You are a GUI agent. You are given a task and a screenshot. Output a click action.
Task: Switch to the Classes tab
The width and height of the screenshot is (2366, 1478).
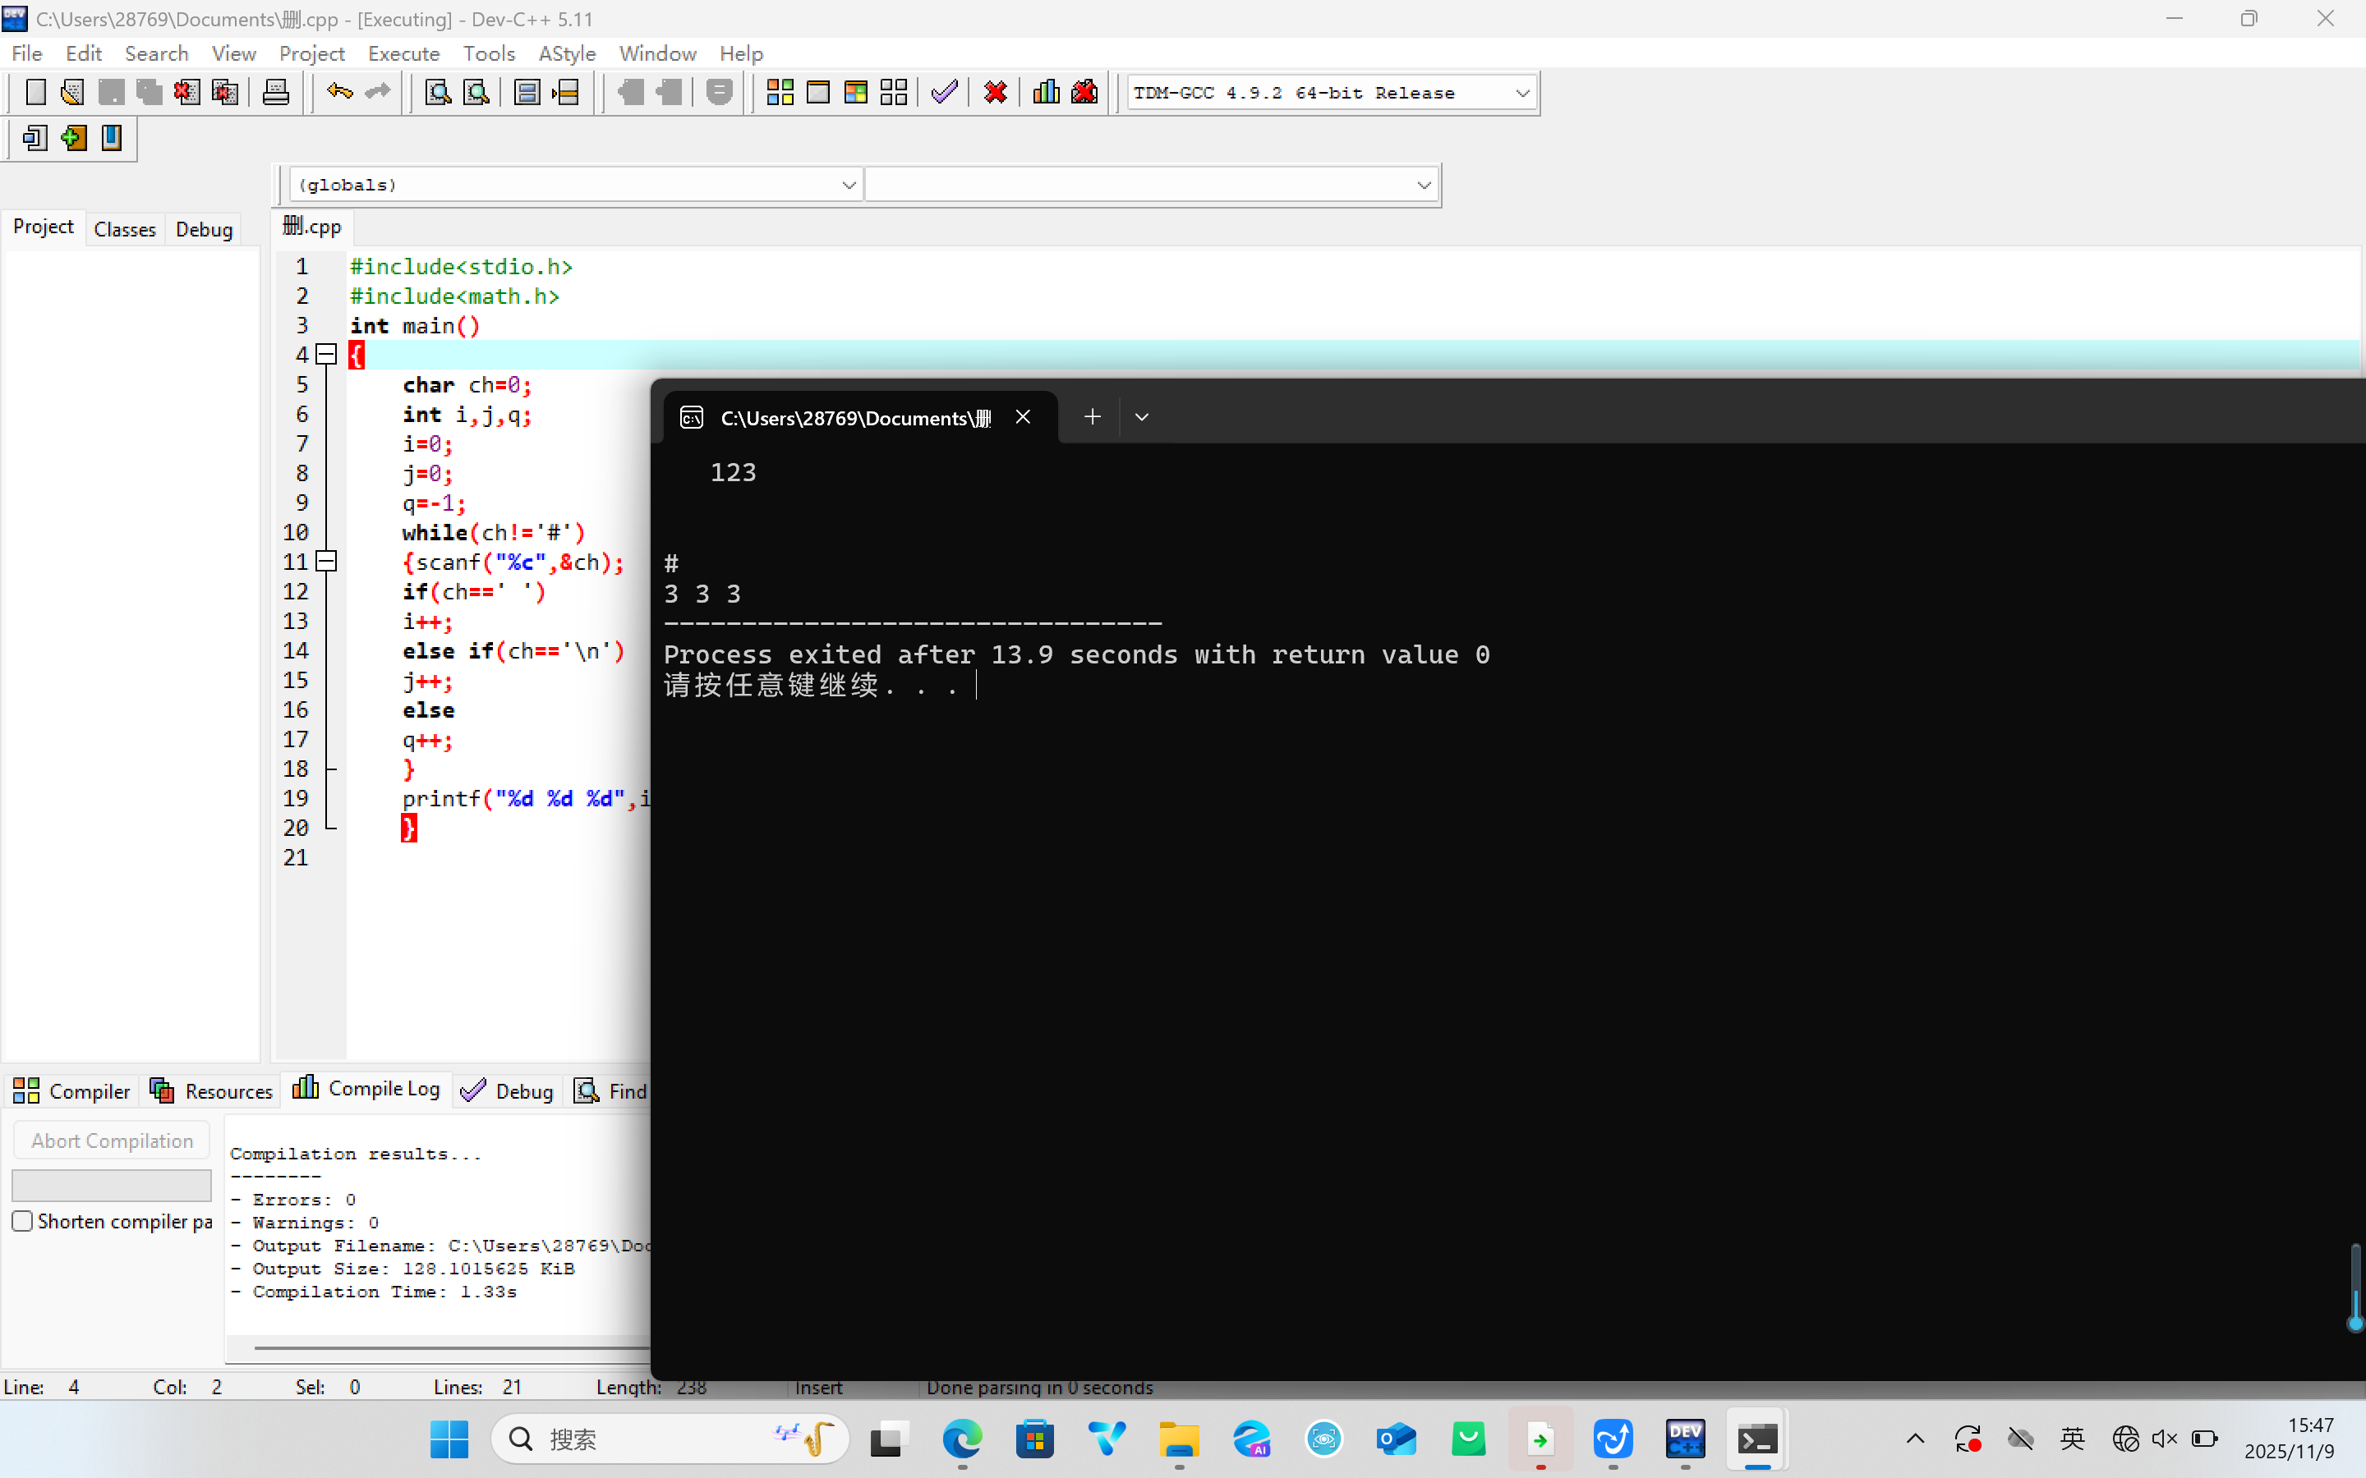click(124, 229)
